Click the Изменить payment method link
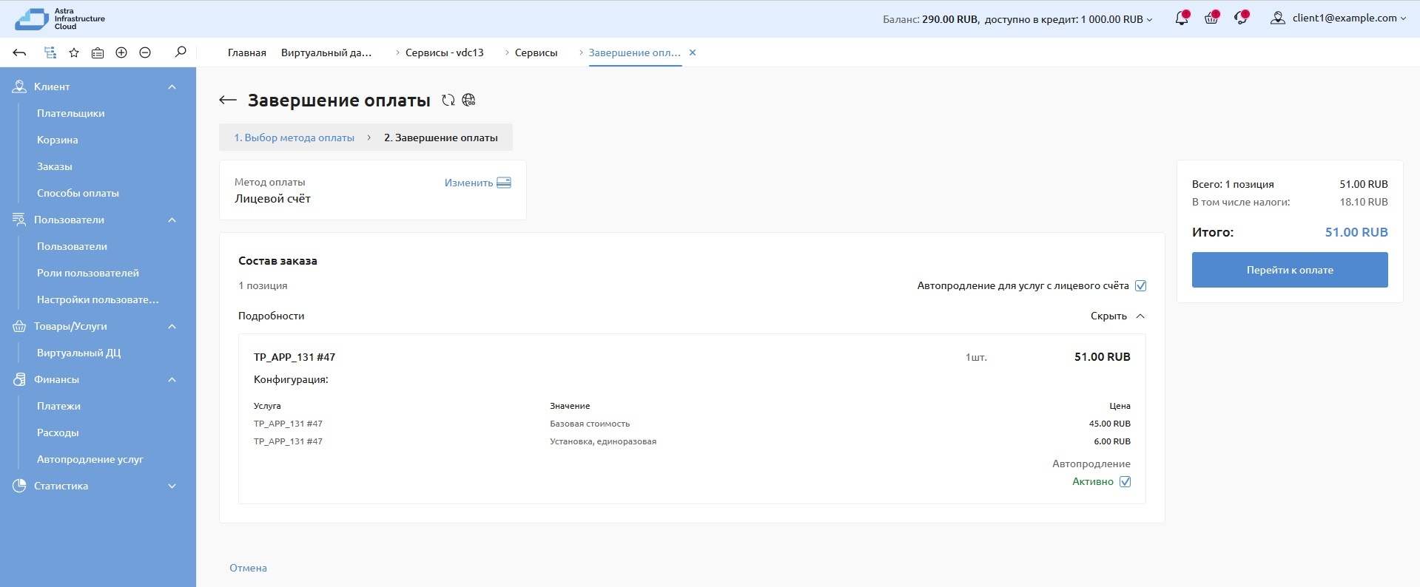The width and height of the screenshot is (1420, 587). tap(477, 183)
